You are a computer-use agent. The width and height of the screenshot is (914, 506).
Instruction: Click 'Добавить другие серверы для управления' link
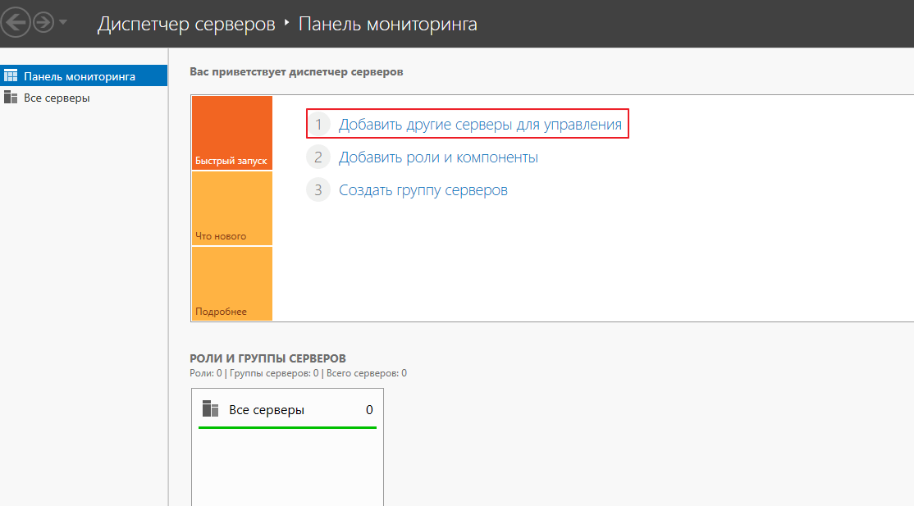(480, 125)
